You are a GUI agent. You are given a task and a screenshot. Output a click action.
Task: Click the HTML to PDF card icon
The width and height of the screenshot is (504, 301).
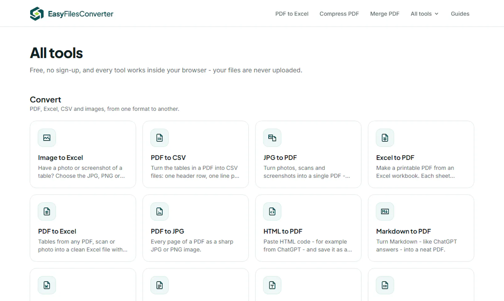coord(272,211)
